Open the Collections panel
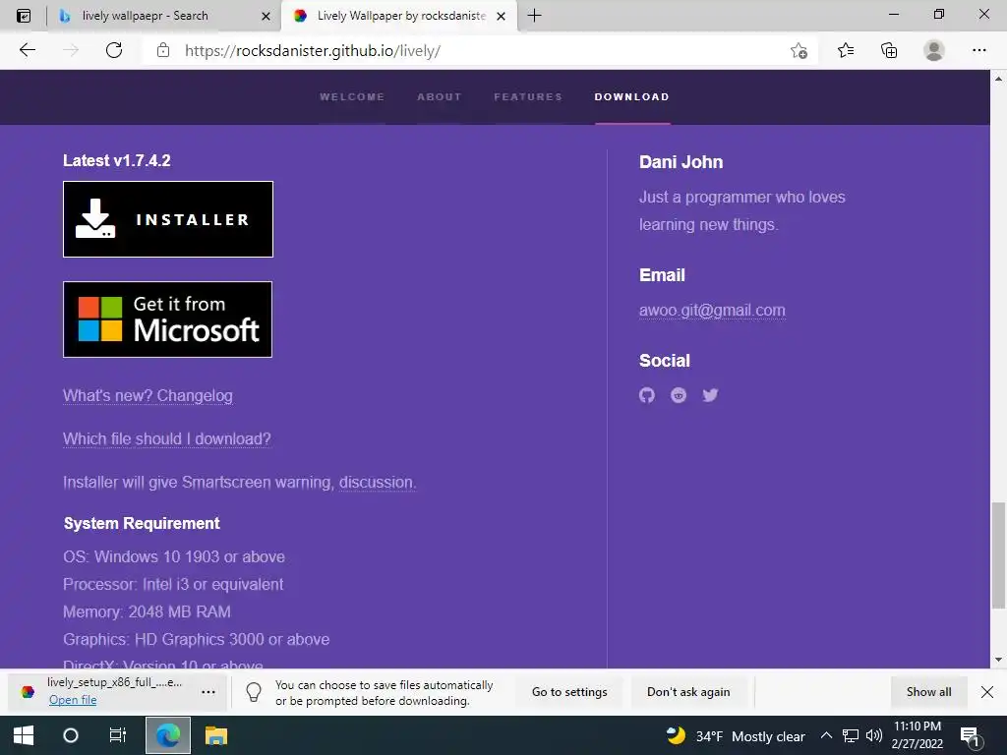This screenshot has width=1007, height=755. (x=889, y=50)
